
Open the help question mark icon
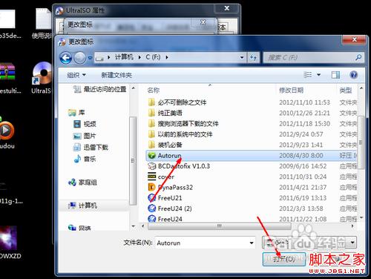click(354, 75)
